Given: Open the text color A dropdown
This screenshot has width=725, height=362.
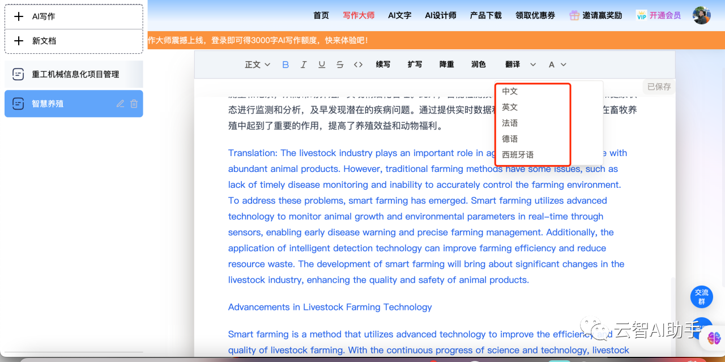Looking at the screenshot, I should click(556, 64).
